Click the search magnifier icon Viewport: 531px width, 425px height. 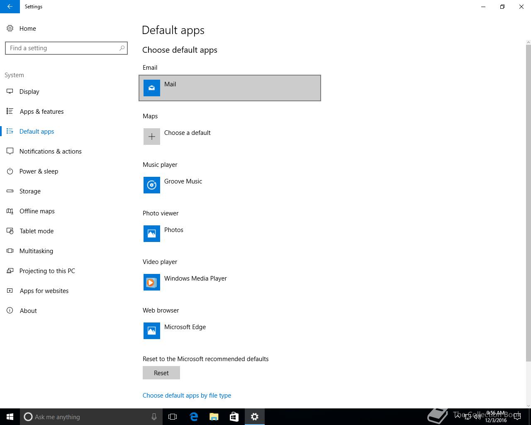point(122,48)
